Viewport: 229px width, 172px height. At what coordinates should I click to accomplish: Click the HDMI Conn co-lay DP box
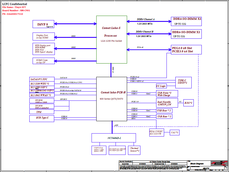click(44, 61)
